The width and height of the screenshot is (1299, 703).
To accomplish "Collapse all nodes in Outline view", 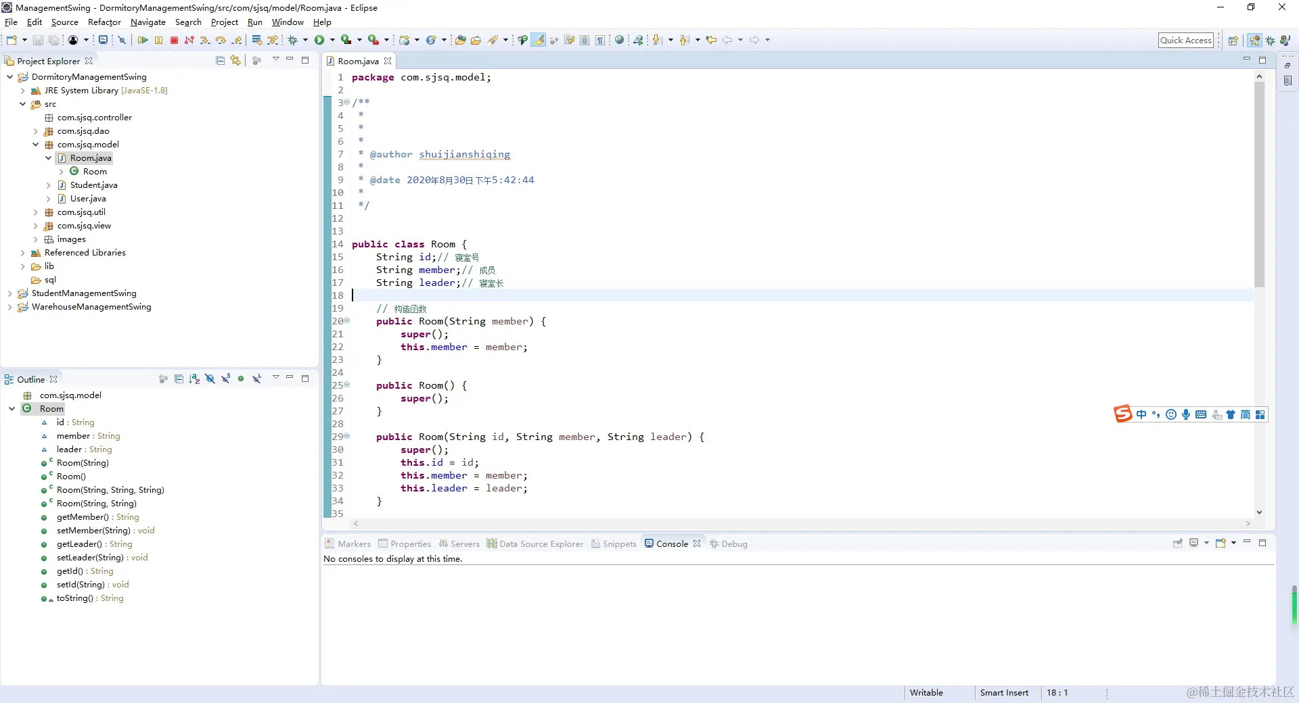I will pyautogui.click(x=179, y=379).
